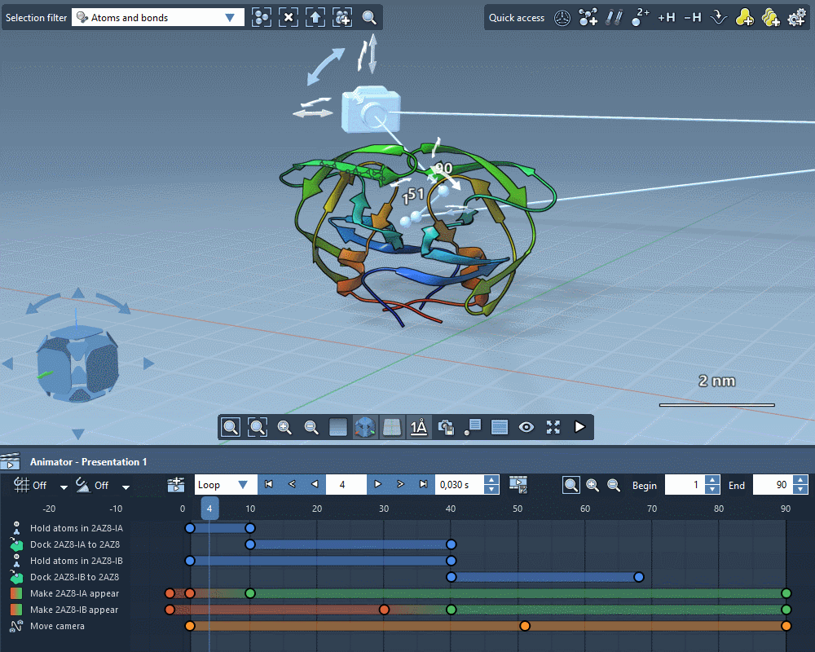Click the camera screenshot save icon
Viewport: 815px width, 652px height.
(446, 426)
